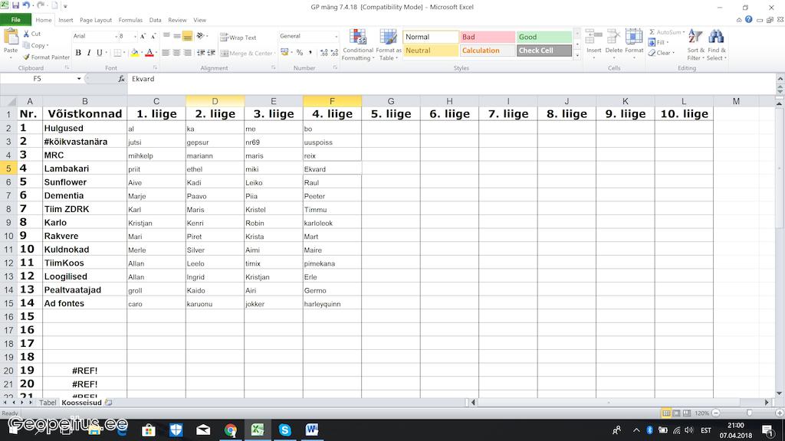The width and height of the screenshot is (785, 441).
Task: Click the Fill Color bucket swatch
Action: pyautogui.click(x=134, y=53)
